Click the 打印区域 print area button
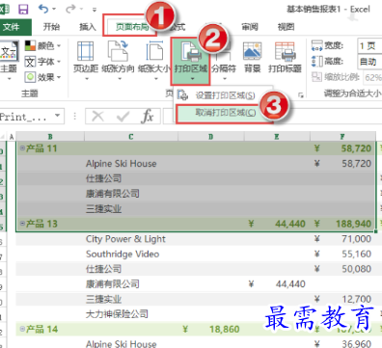The image size is (382, 348). tap(191, 61)
